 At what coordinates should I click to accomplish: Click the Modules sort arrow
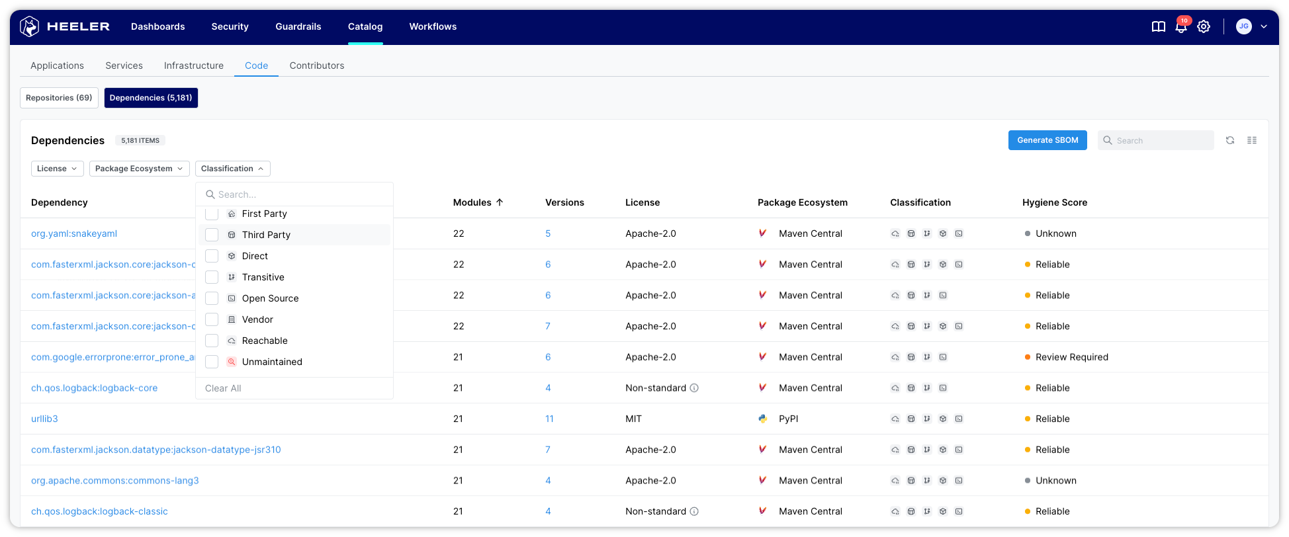click(x=500, y=202)
